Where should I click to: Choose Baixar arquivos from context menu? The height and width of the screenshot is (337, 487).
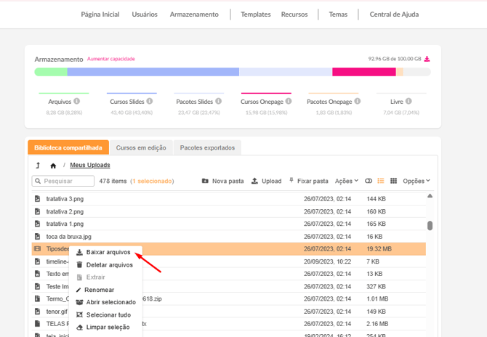[108, 253]
